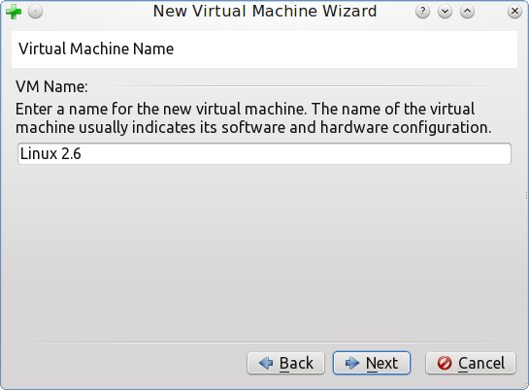
Task: Proceed with the Next button
Action: tap(372, 363)
